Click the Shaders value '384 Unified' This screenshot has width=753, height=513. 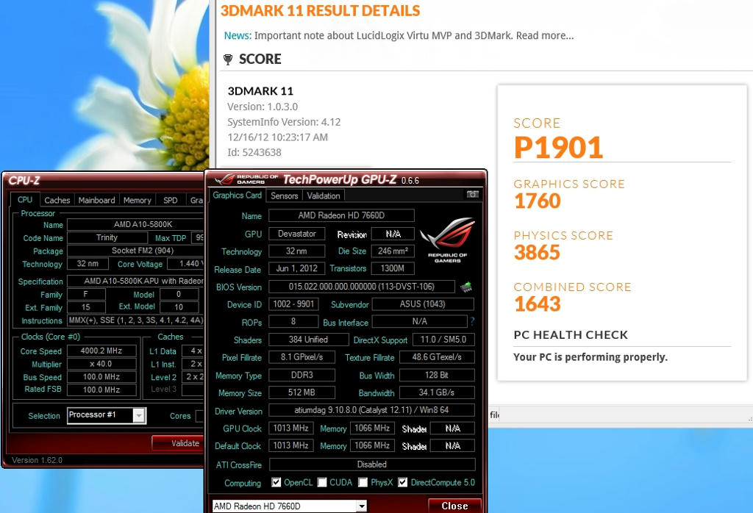[x=308, y=340]
